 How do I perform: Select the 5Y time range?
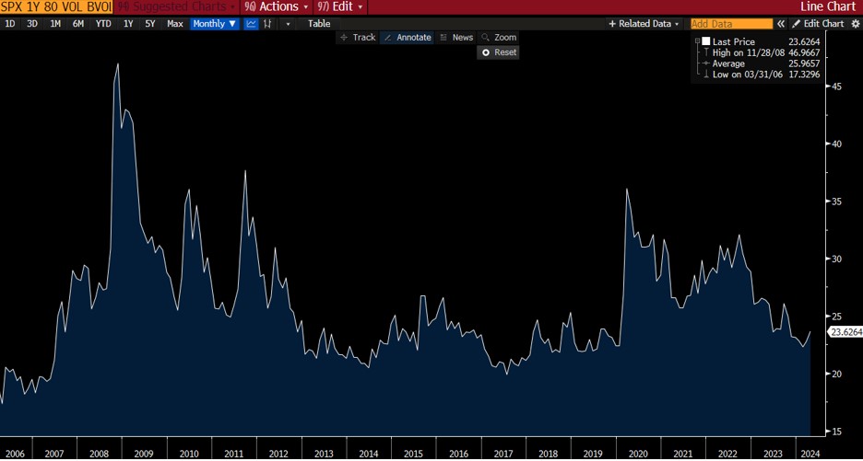coord(149,24)
